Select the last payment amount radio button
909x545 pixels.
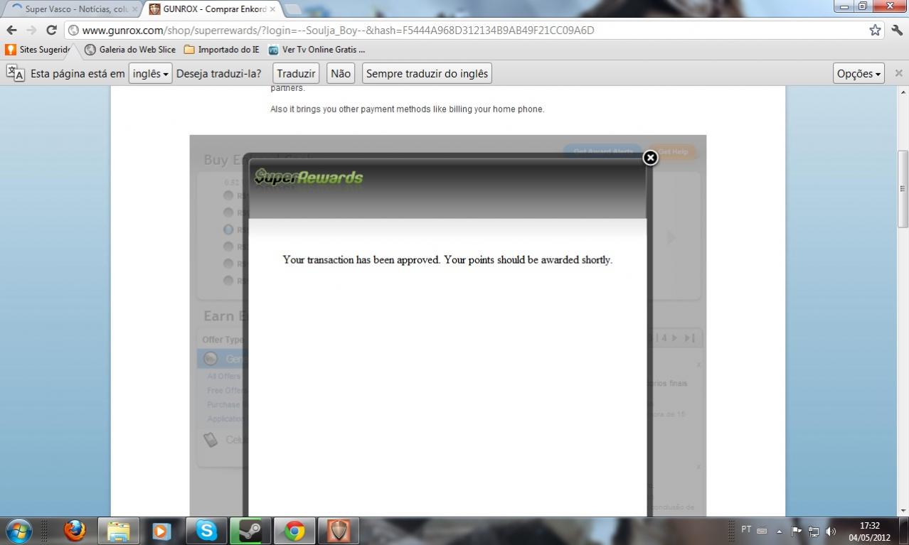click(228, 281)
